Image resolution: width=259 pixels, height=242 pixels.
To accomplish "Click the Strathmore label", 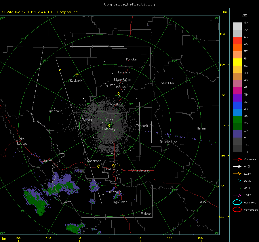I will [x=140, y=170].
